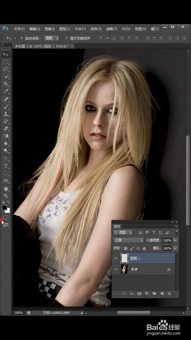Select the History Brush tool

point(6,121)
